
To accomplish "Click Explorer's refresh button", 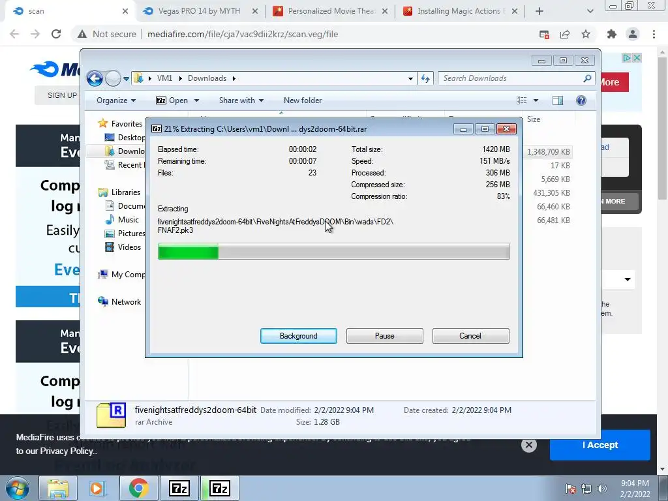I will [425, 78].
